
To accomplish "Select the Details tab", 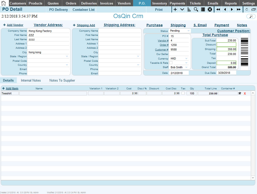I will [8, 81].
